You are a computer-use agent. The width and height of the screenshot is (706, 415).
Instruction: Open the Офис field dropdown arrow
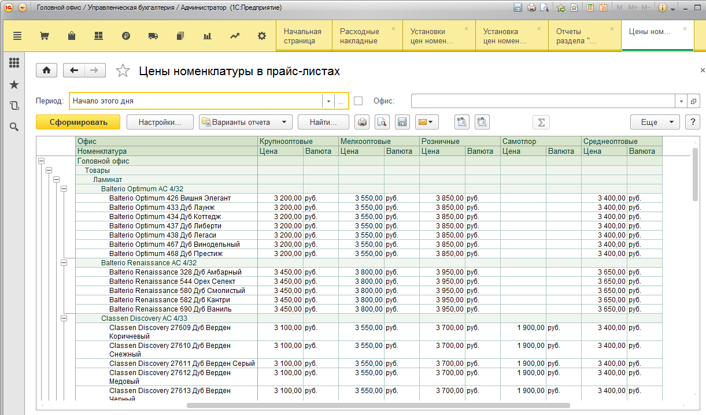[x=682, y=101]
